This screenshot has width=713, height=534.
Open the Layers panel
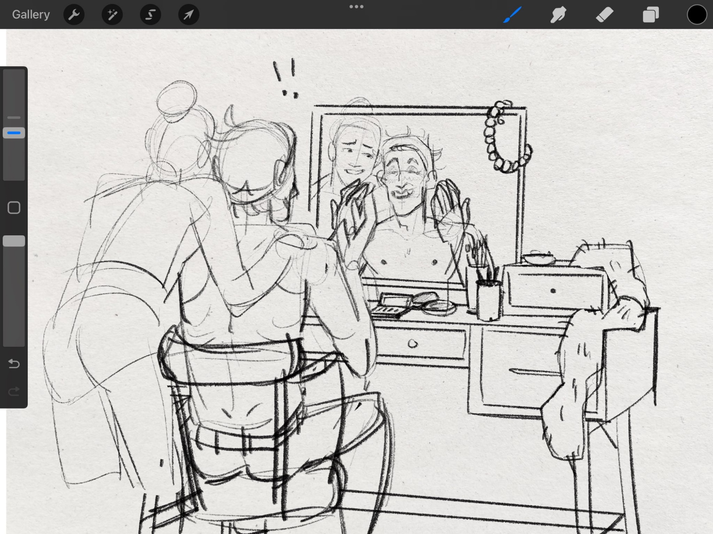pos(651,15)
